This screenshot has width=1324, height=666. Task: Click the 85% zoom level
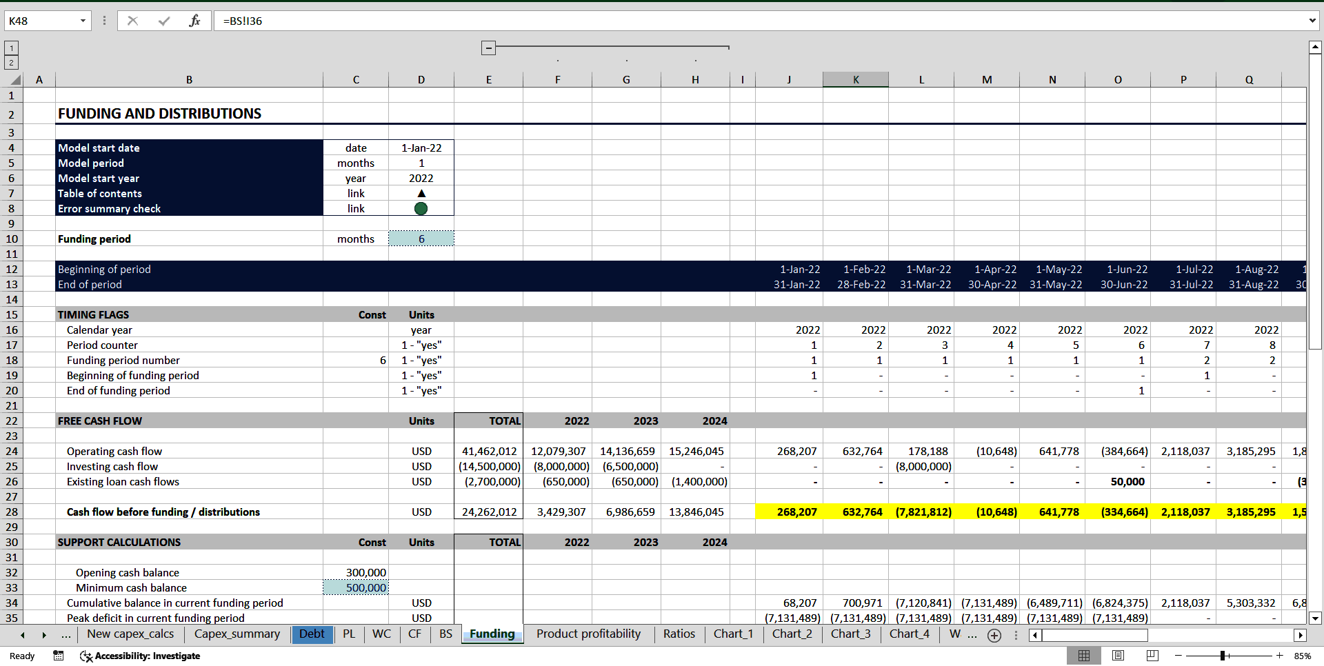pyautogui.click(x=1303, y=656)
